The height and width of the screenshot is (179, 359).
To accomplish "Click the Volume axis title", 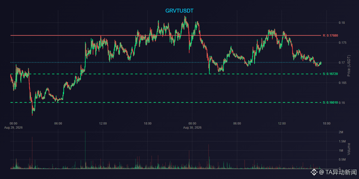I will [x=349, y=149].
